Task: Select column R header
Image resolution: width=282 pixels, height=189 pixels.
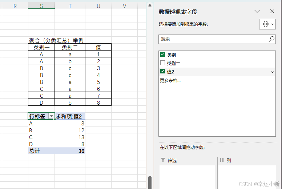Action: [x=15, y=6]
